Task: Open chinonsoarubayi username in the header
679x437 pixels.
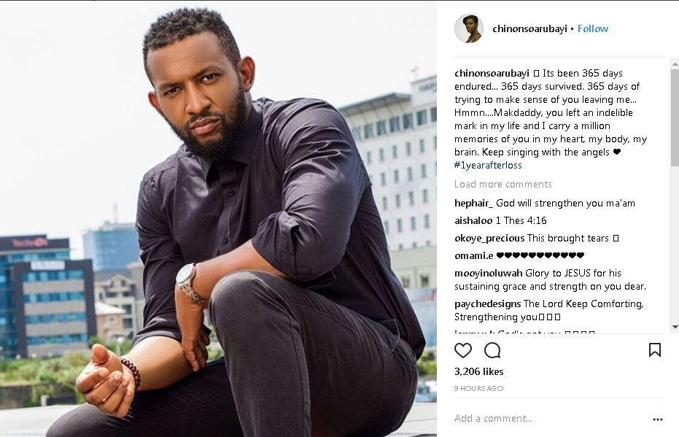Action: [529, 28]
